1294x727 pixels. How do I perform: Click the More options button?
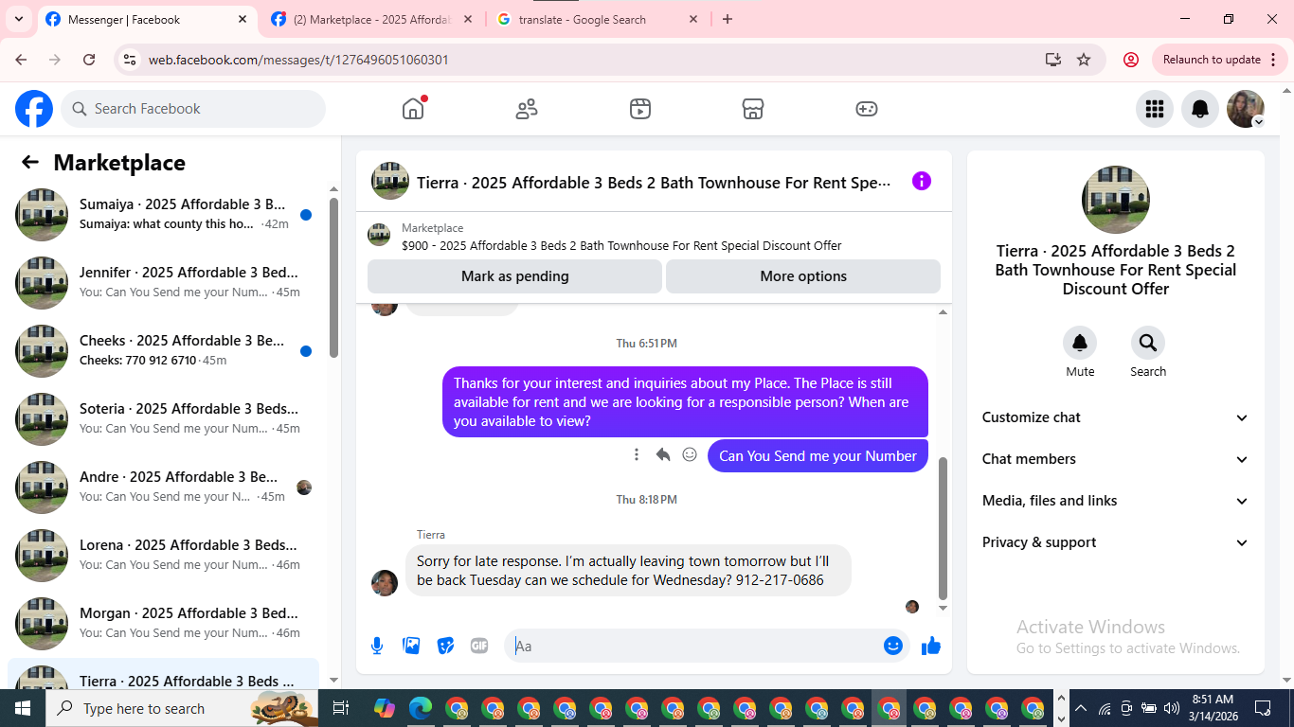[x=803, y=276]
